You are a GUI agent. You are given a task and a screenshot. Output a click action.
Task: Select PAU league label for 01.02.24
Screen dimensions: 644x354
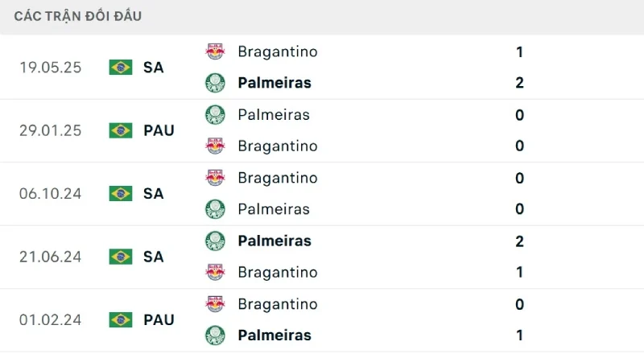(x=159, y=319)
